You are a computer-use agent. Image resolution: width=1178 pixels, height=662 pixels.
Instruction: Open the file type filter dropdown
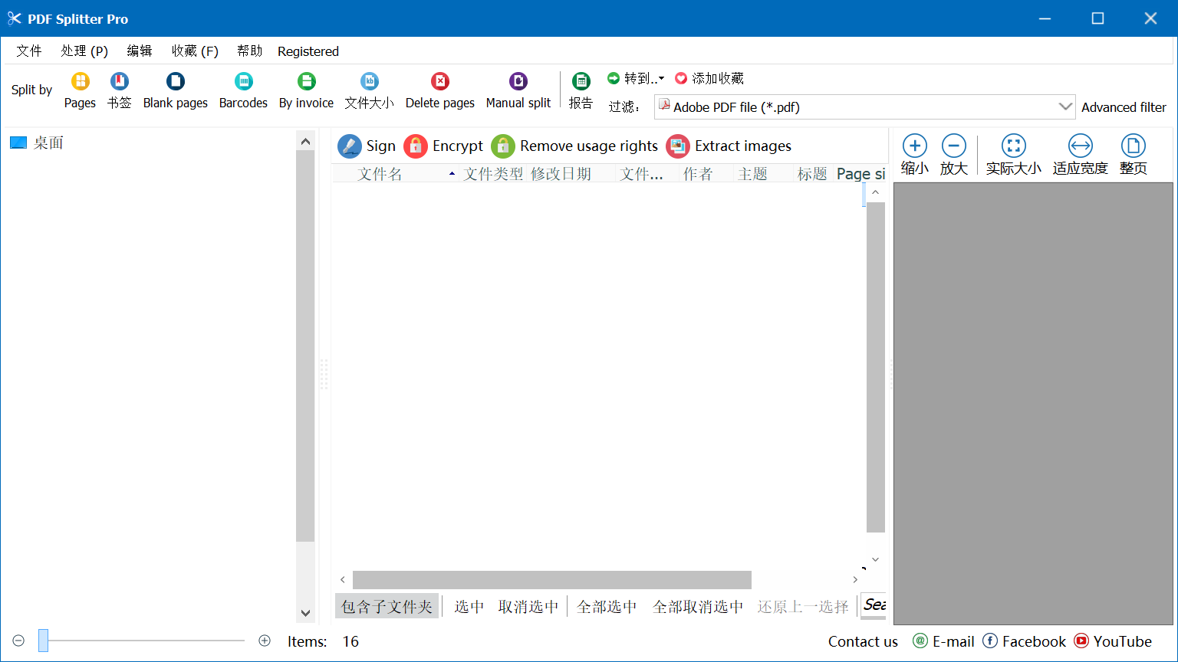point(1065,107)
